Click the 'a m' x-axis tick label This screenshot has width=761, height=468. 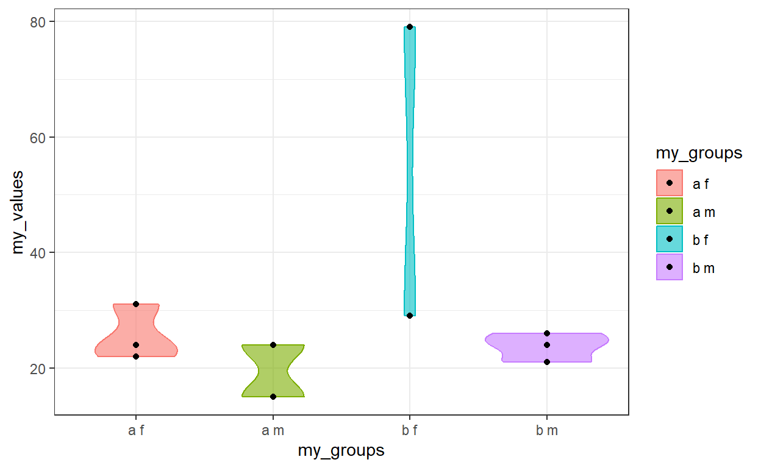click(x=273, y=431)
